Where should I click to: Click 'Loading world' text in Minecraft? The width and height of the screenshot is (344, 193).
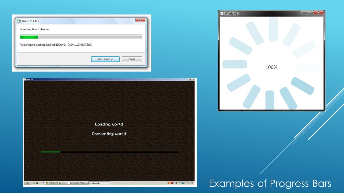tap(109, 124)
